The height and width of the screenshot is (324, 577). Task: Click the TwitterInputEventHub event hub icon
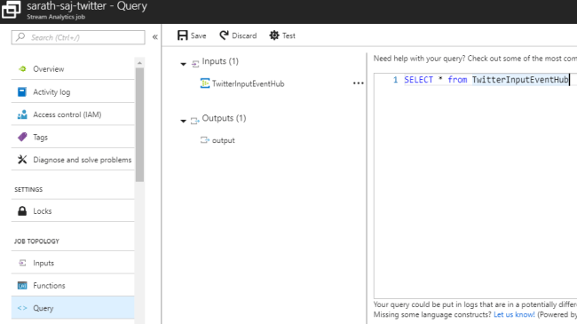coord(204,83)
